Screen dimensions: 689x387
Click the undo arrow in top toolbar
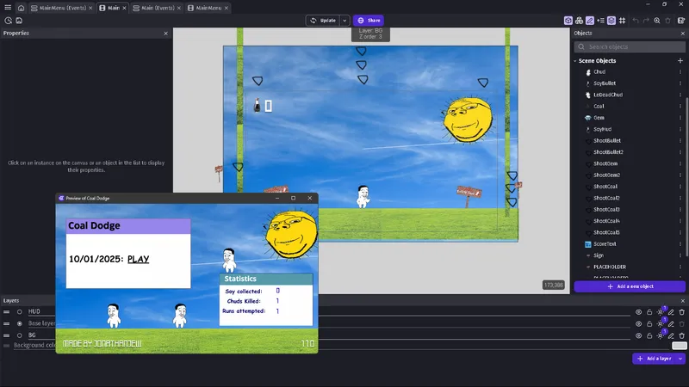pyautogui.click(x=635, y=20)
